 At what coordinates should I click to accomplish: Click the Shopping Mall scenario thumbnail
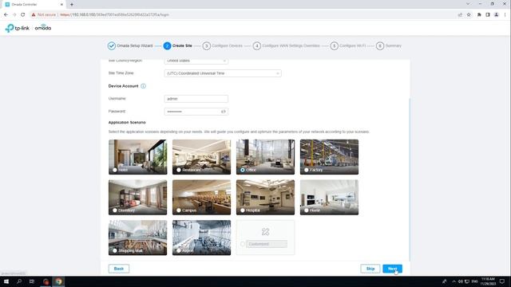coord(138,238)
